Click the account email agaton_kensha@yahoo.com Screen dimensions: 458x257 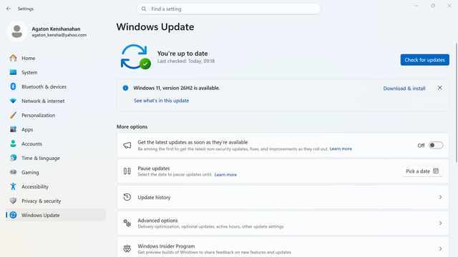pos(59,35)
